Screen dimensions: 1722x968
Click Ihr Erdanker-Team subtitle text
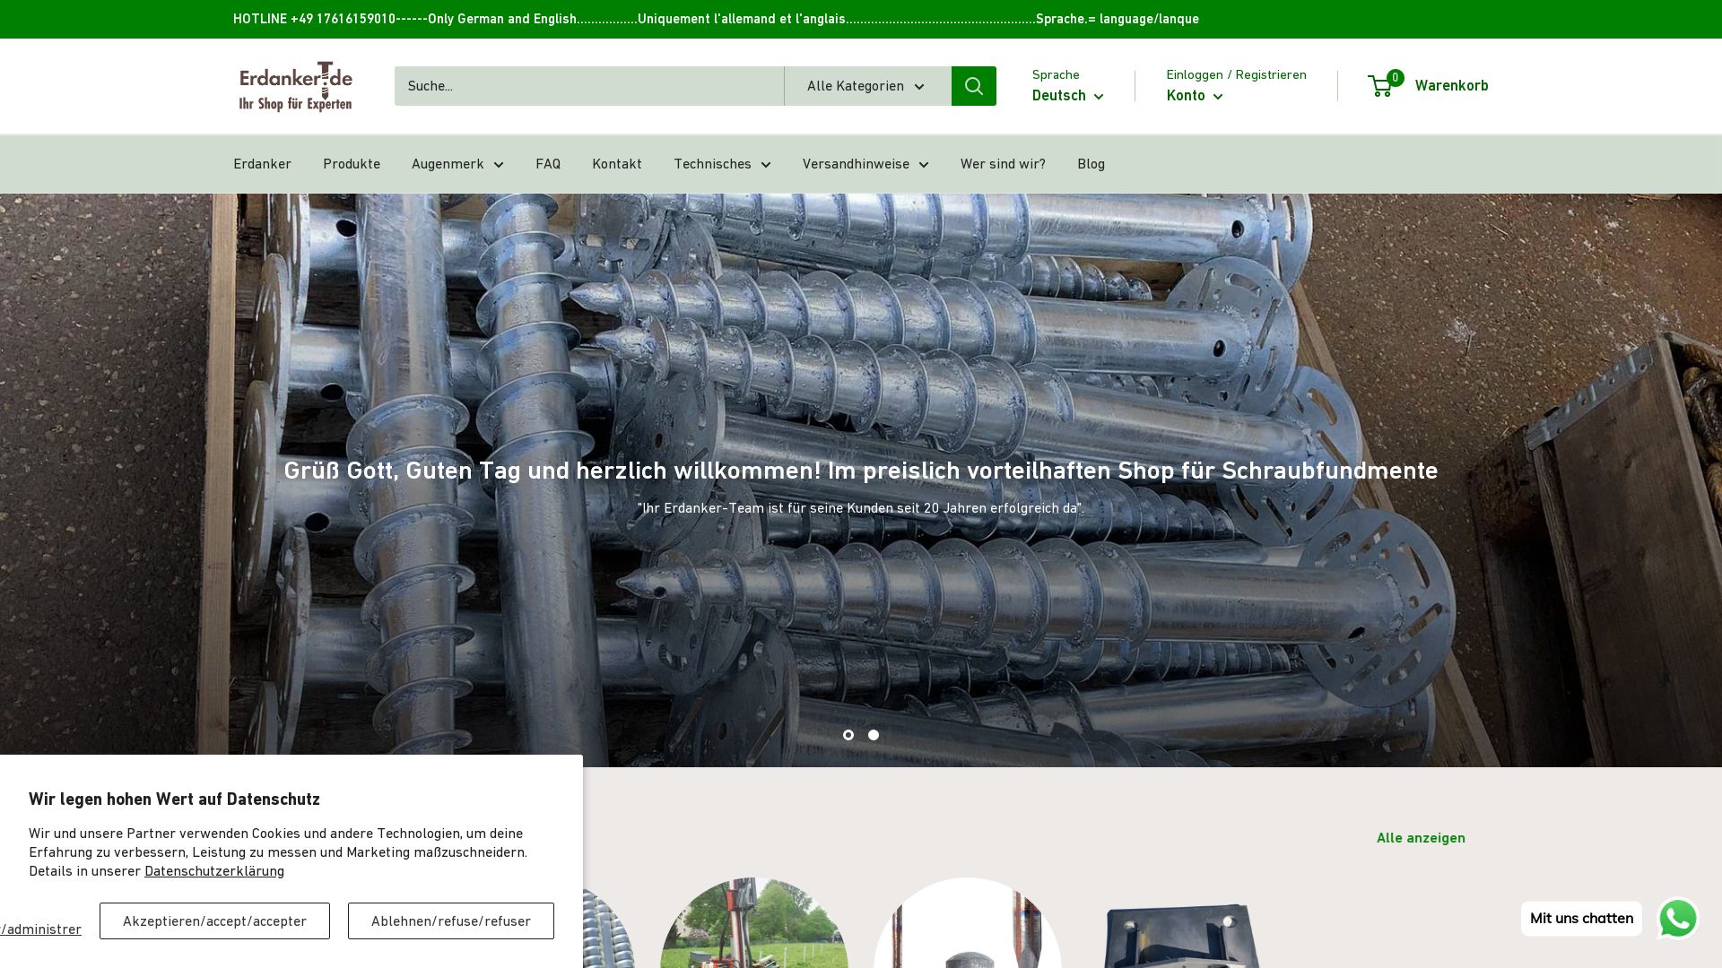click(860, 508)
